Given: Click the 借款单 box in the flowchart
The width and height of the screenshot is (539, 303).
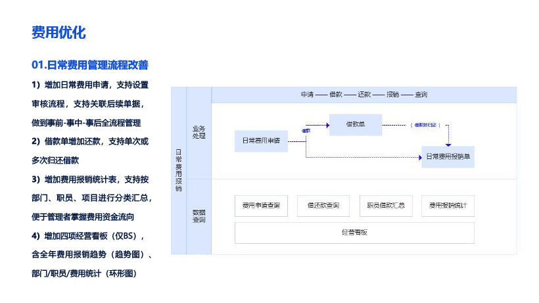Looking at the screenshot, I should 355,124.
